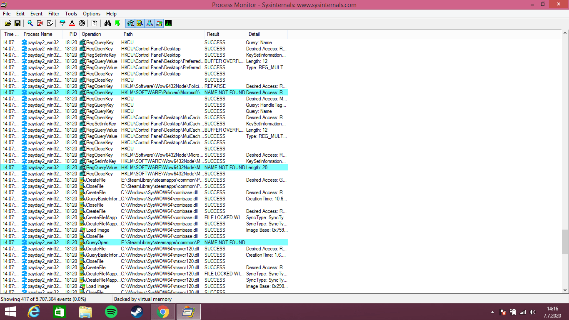Toggle Show Registry Activity
This screenshot has height=320, width=569.
(130, 23)
